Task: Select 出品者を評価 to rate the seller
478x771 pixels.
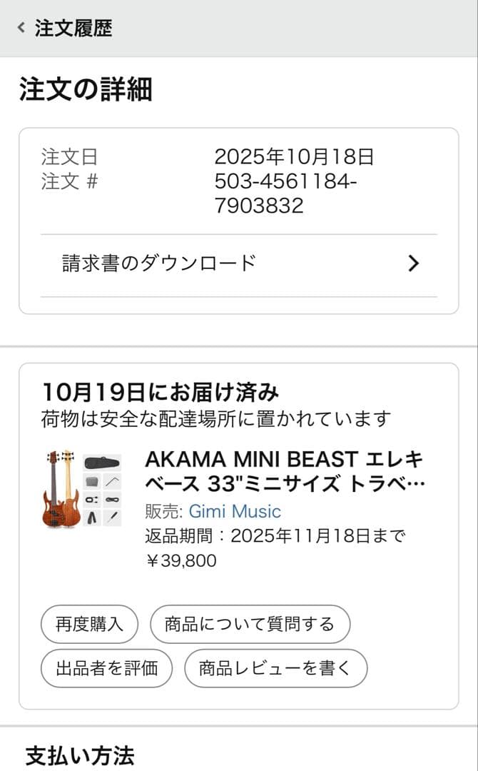Action: click(106, 668)
